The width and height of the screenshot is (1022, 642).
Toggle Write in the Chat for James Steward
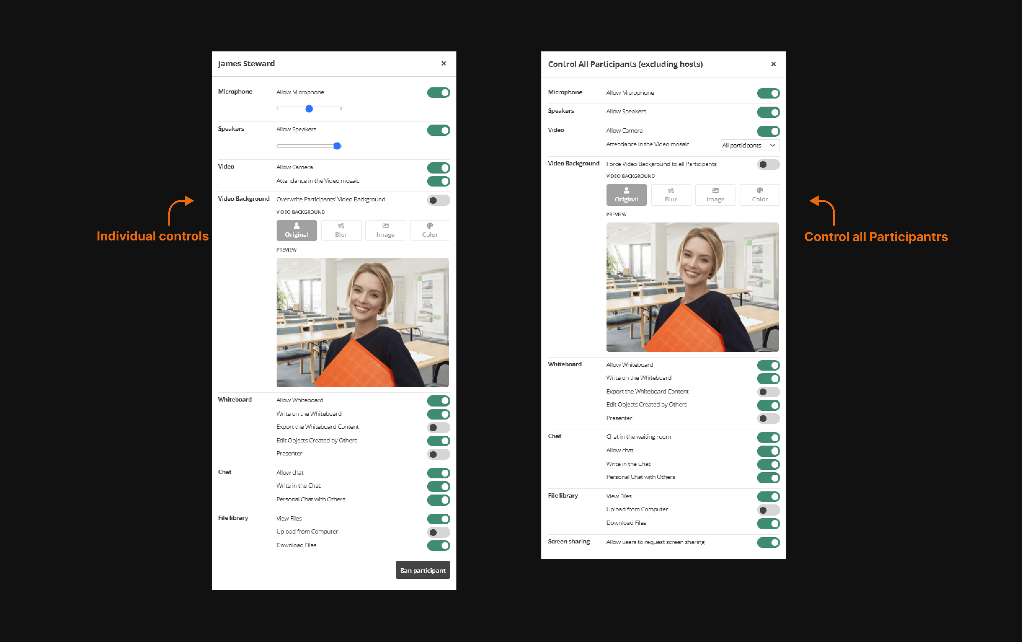[438, 486]
